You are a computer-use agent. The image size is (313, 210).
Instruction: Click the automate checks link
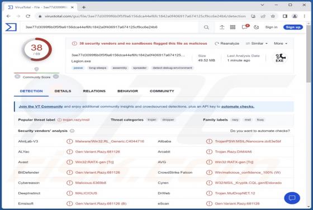pos(238,107)
